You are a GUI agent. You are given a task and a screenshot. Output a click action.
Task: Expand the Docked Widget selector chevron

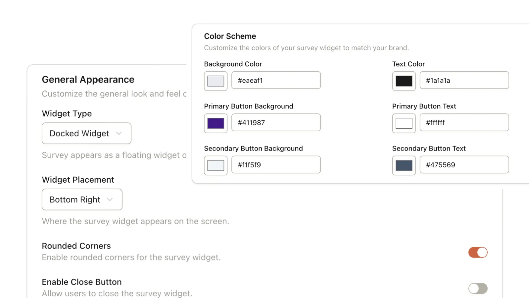(x=118, y=133)
